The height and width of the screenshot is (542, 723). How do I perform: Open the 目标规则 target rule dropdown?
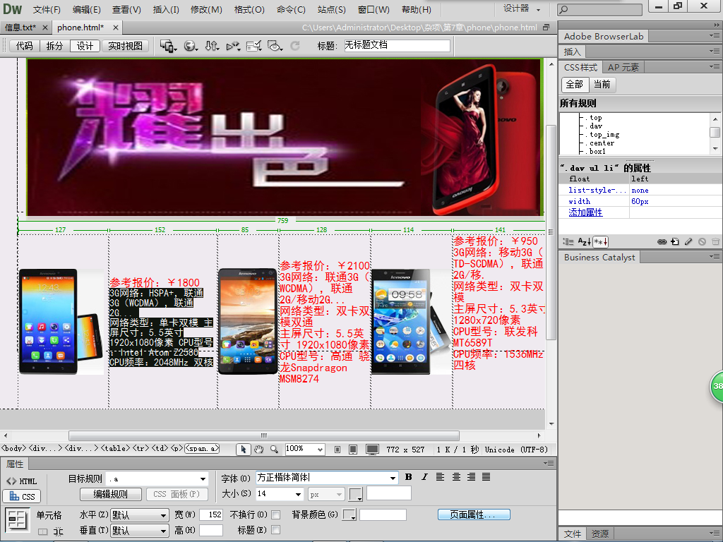[203, 479]
